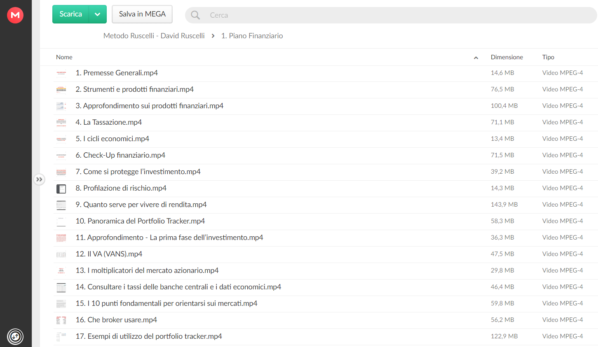The image size is (598, 347).
Task: Click thumbnail of 7. Come si protegge l'investimento.mp4
Action: pyautogui.click(x=61, y=172)
